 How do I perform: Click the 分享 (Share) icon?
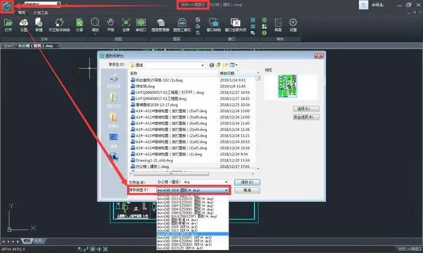tap(79, 25)
